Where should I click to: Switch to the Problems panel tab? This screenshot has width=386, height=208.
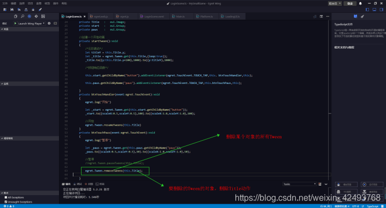89,184
